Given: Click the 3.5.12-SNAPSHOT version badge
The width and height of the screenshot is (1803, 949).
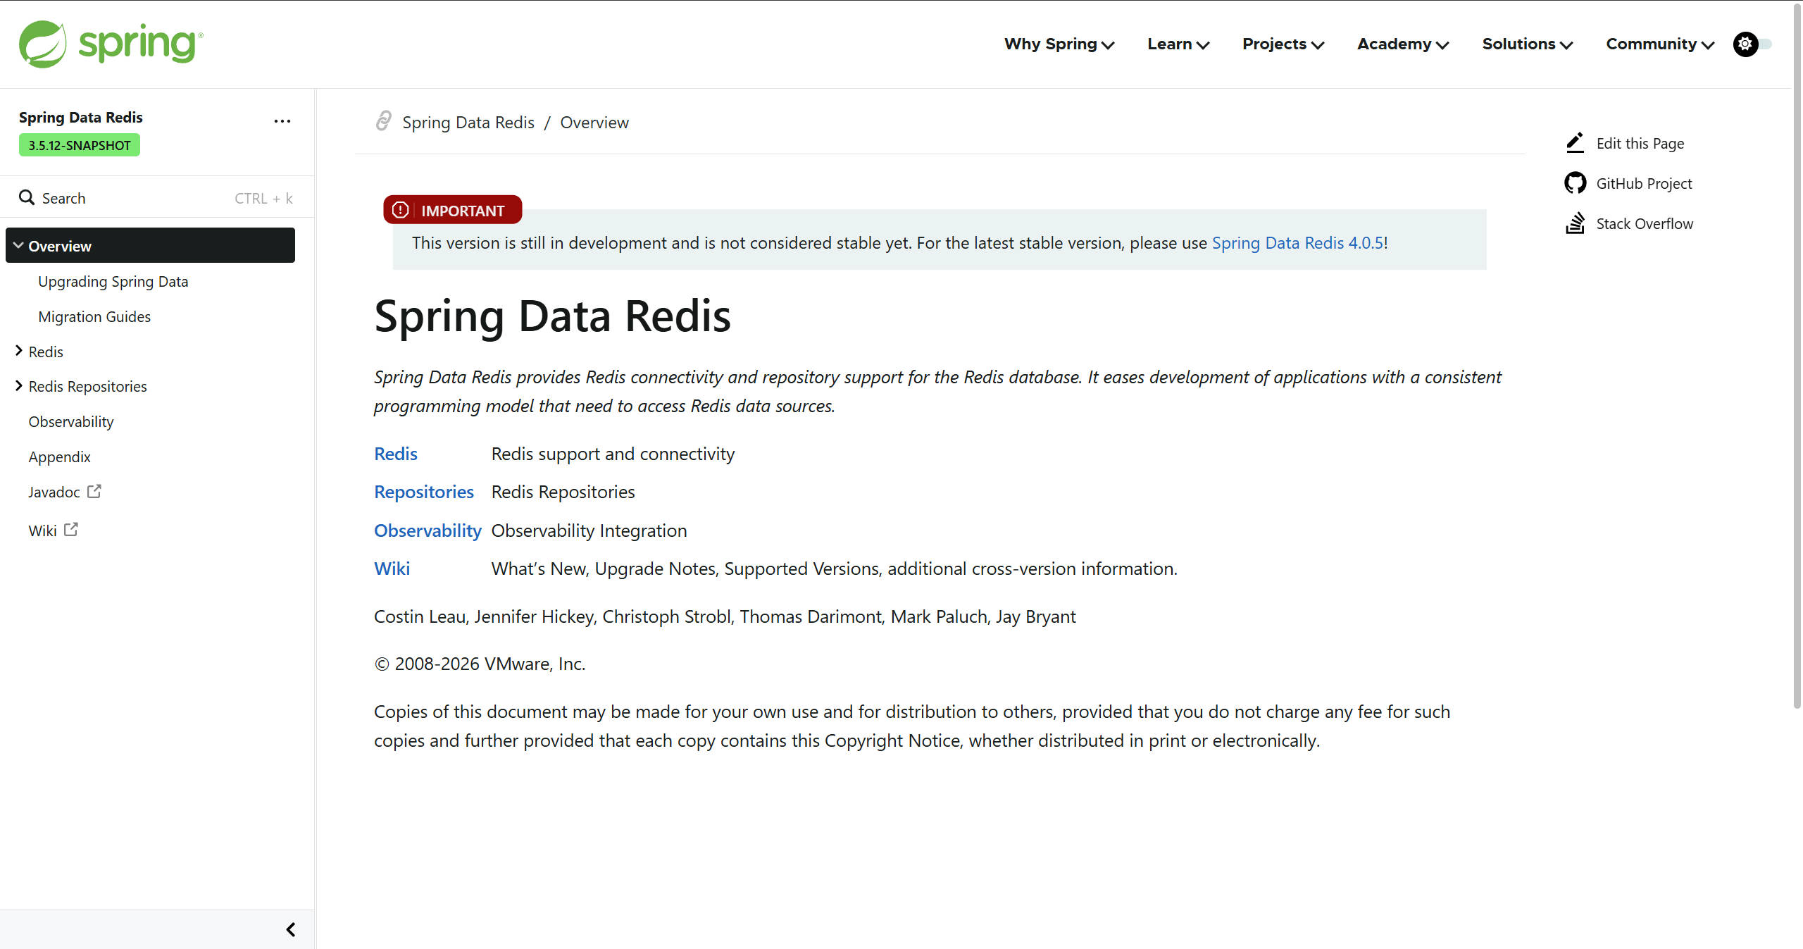Looking at the screenshot, I should pos(80,145).
